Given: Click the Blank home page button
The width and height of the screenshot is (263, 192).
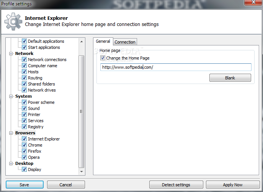Looking at the screenshot, I should (x=230, y=78).
